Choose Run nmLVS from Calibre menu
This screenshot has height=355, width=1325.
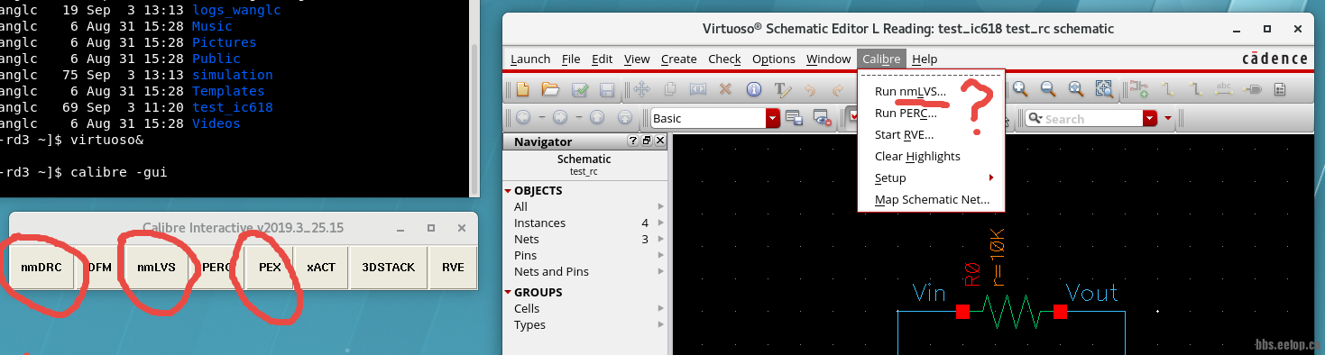pyautogui.click(x=930, y=91)
